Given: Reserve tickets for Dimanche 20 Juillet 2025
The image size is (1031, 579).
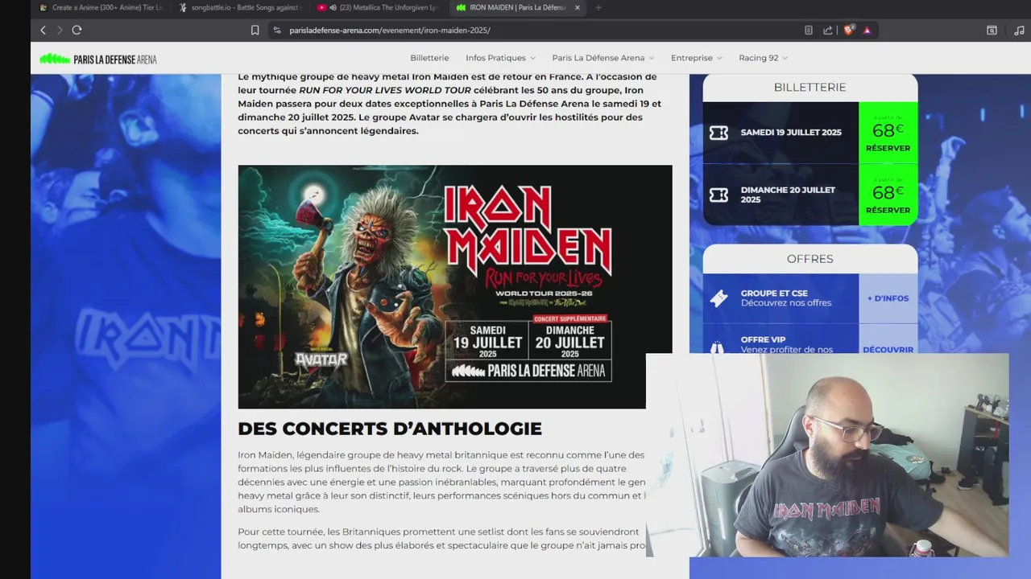Looking at the screenshot, I should tap(888, 195).
